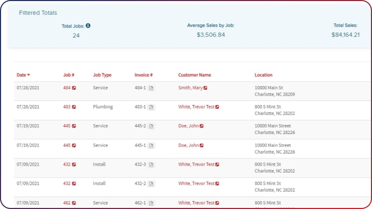Sort table by Job # column
Image resolution: width=372 pixels, height=209 pixels.
pos(69,75)
